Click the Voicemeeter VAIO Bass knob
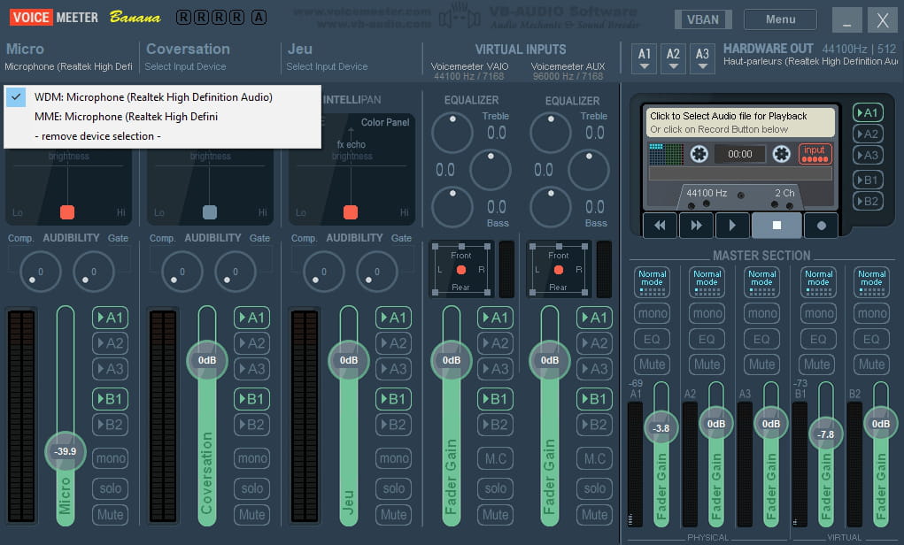Screen dimensions: 904x545 click(452, 207)
